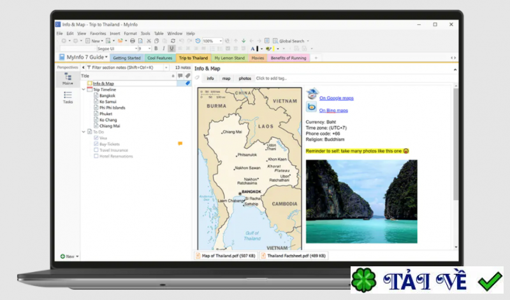Click the document view icon before Global Search
This screenshot has width=510, height=300.
[266, 41]
